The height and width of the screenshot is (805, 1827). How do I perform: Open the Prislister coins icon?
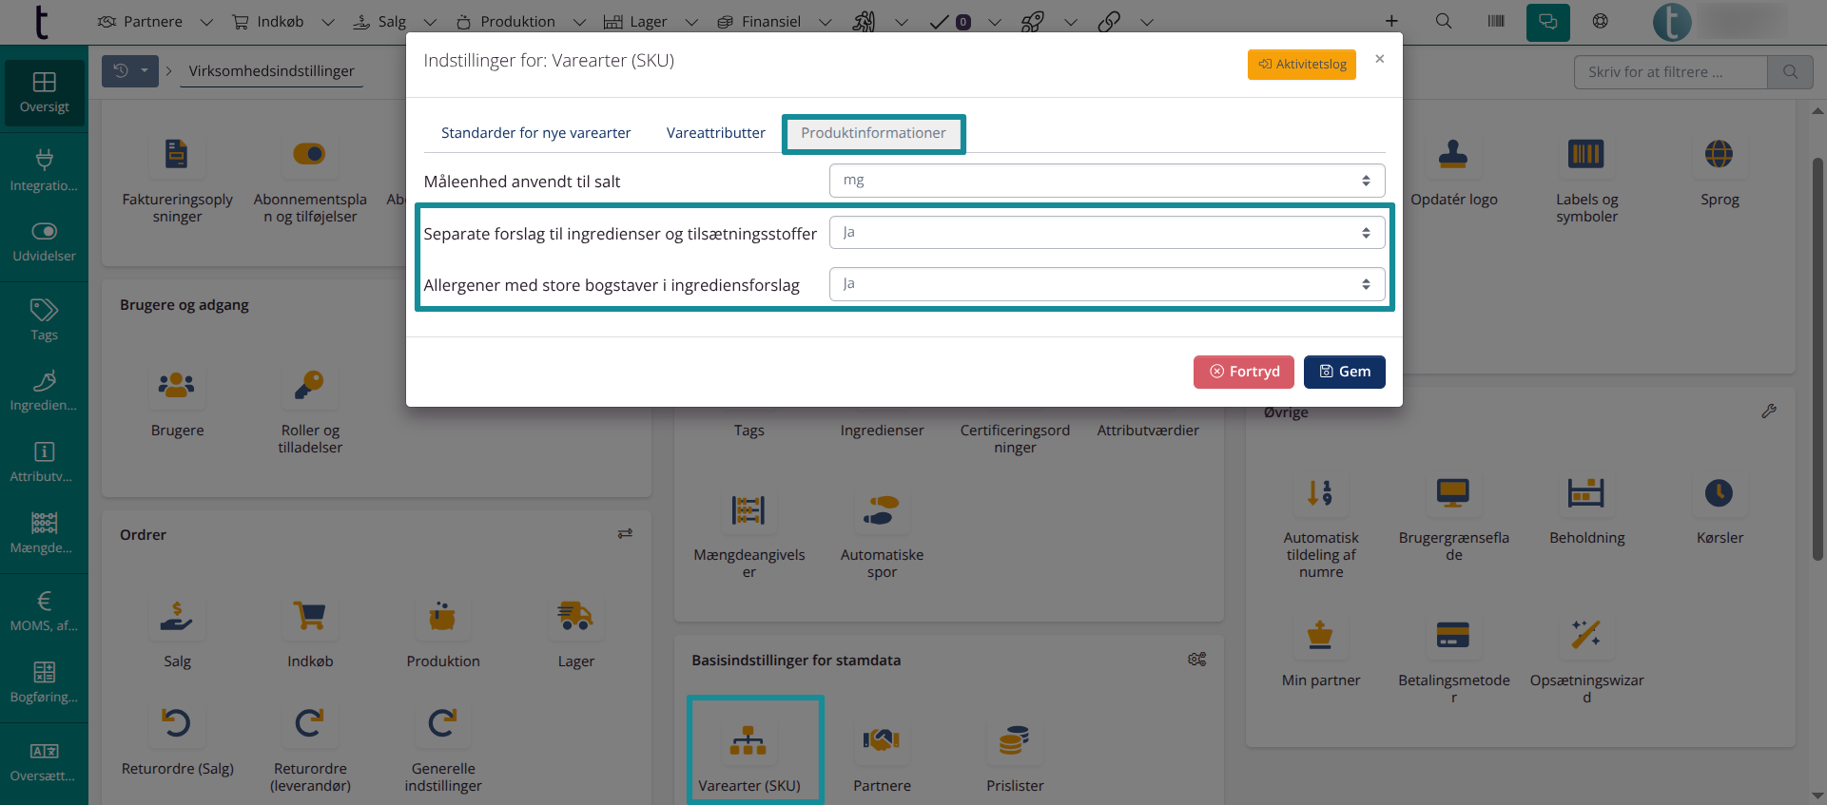[1015, 740]
